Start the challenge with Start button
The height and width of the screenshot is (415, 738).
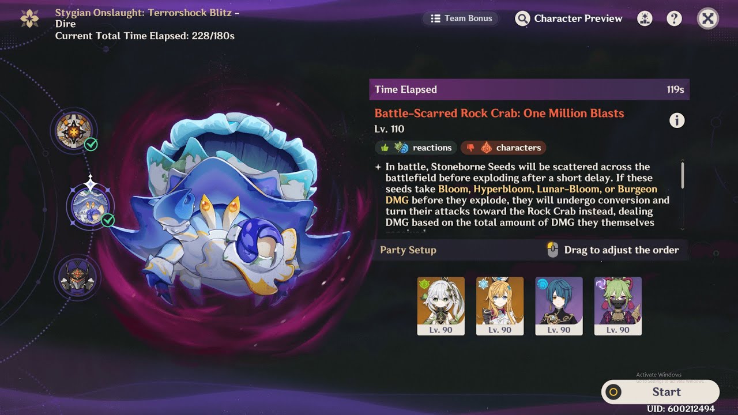tap(660, 392)
